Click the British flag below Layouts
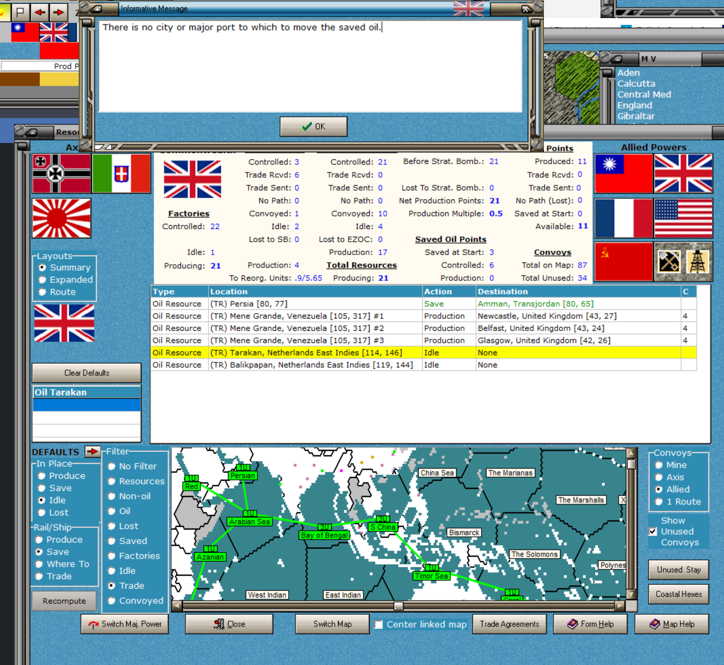This screenshot has height=665, width=724. coord(64,323)
